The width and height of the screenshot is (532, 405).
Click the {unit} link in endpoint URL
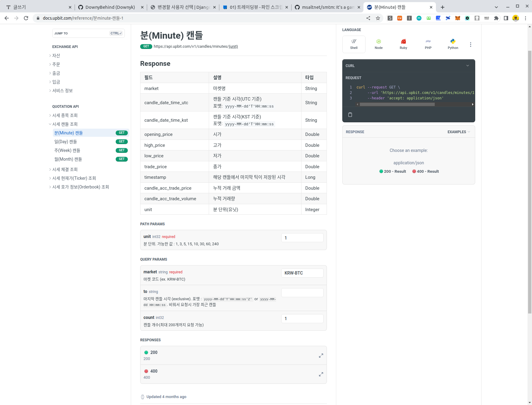click(x=233, y=47)
